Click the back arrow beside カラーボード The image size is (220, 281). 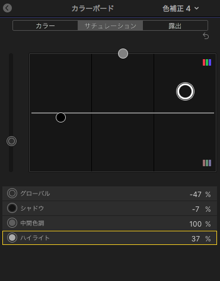pos(7,8)
